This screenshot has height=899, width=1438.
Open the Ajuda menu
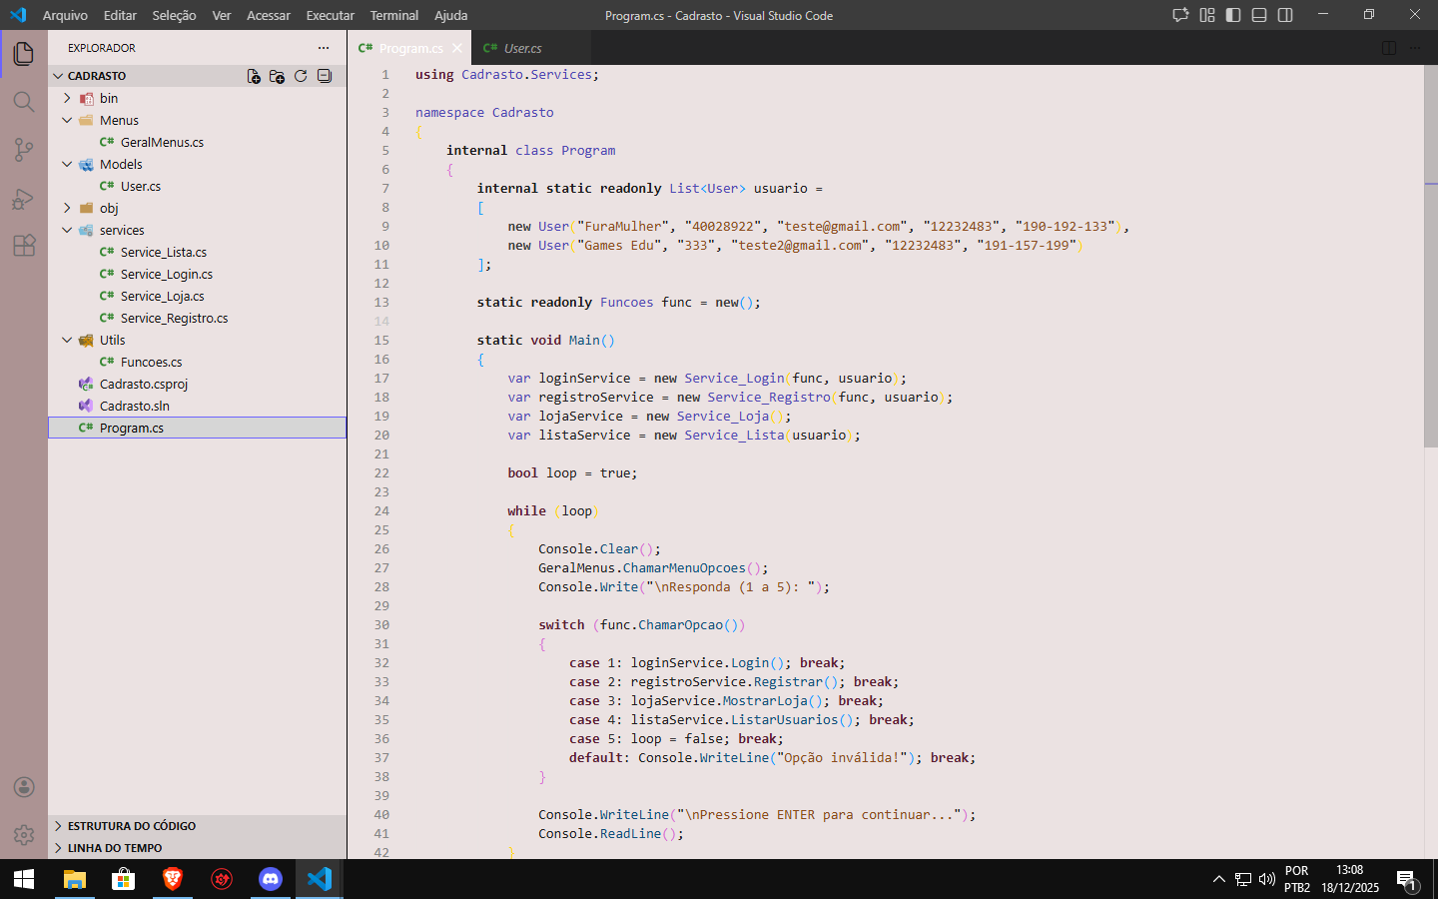(x=450, y=15)
